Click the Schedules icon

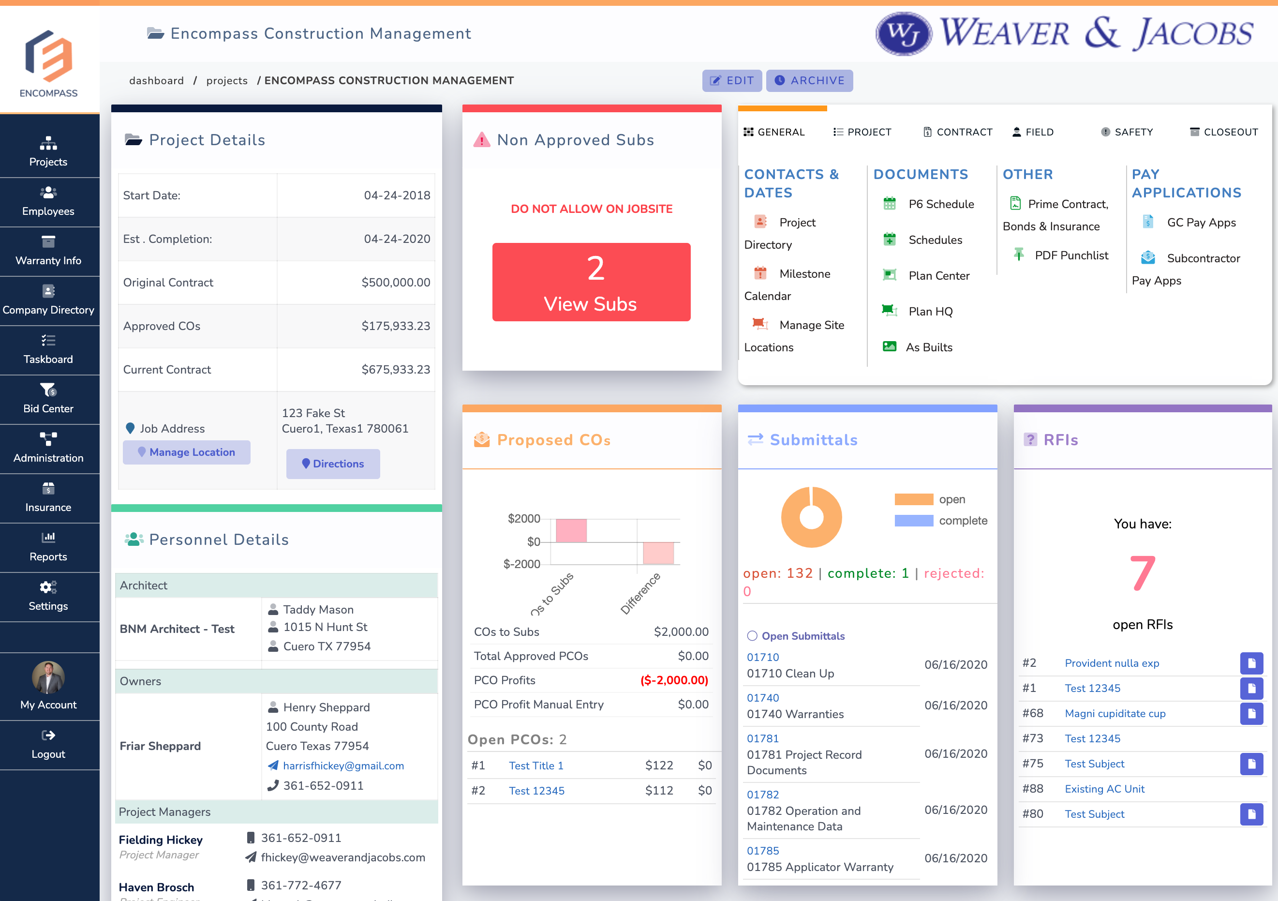click(890, 240)
